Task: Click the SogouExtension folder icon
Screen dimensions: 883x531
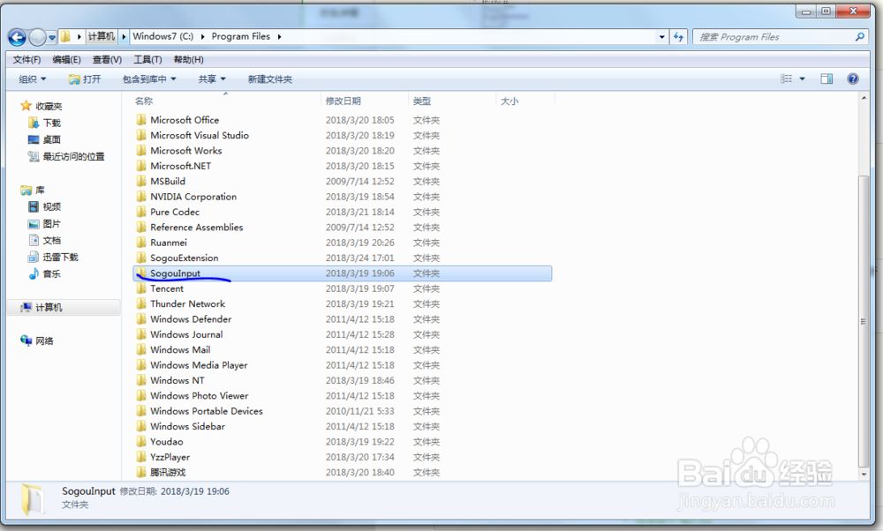Action: point(140,258)
